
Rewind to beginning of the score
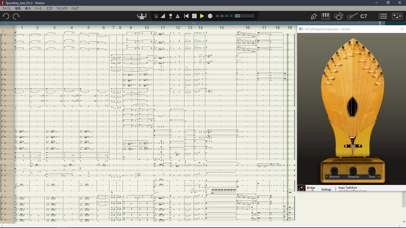pyautogui.click(x=186, y=16)
